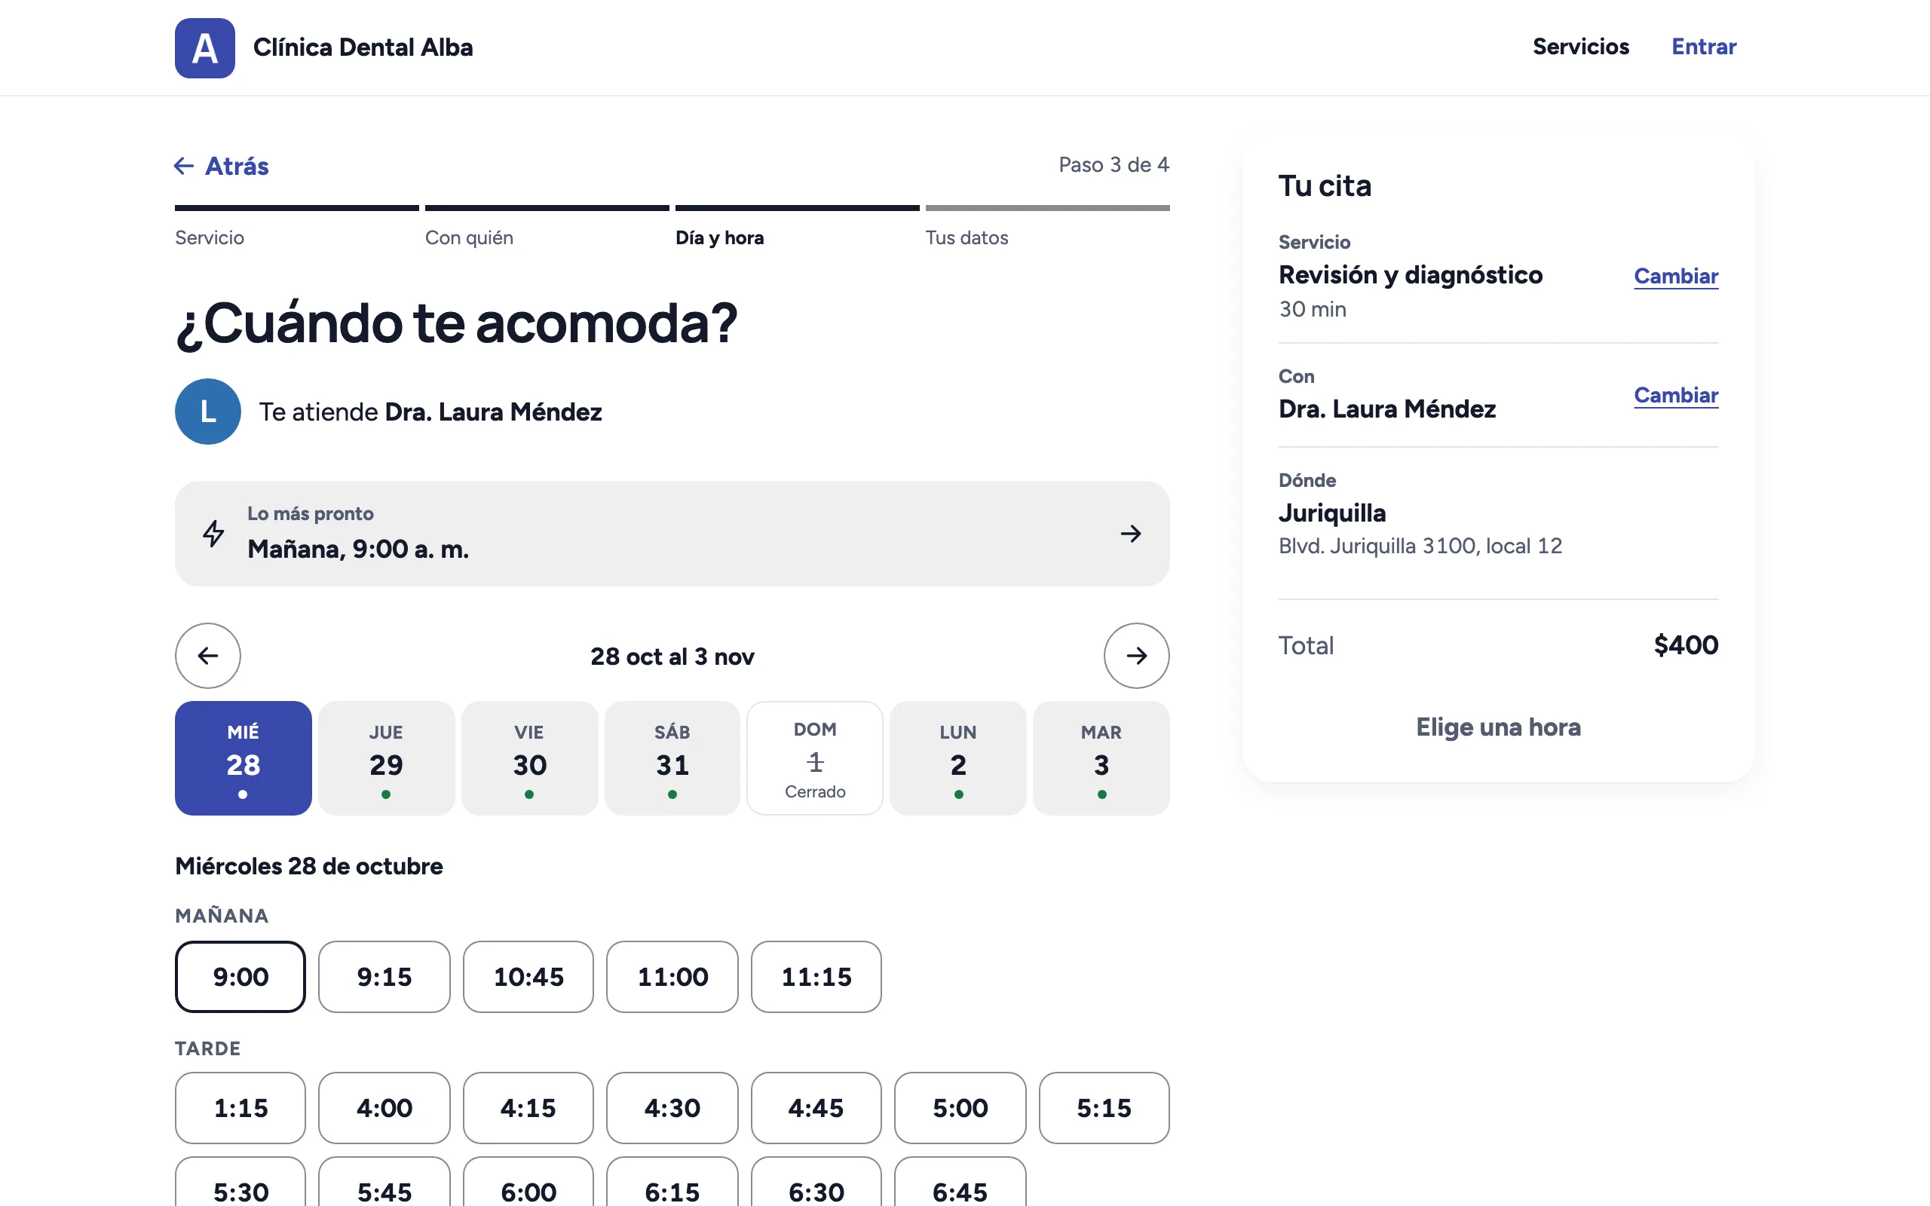Choose the 4:45 afternoon slot
Image resolution: width=1930 pixels, height=1206 pixels.
pos(816,1108)
